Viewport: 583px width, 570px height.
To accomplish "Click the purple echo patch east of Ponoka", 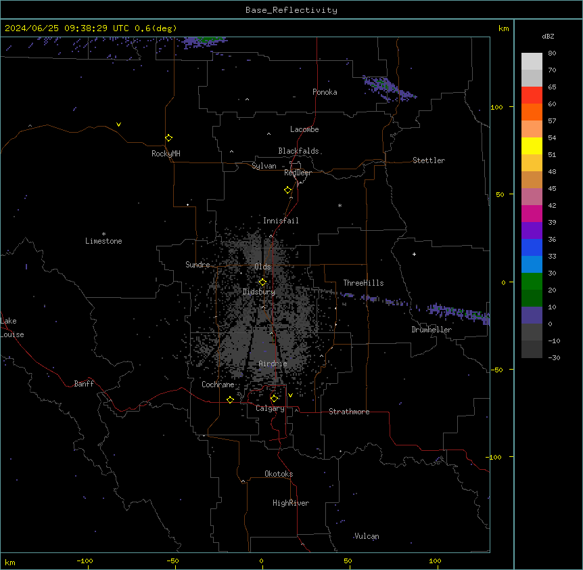I will point(390,89).
